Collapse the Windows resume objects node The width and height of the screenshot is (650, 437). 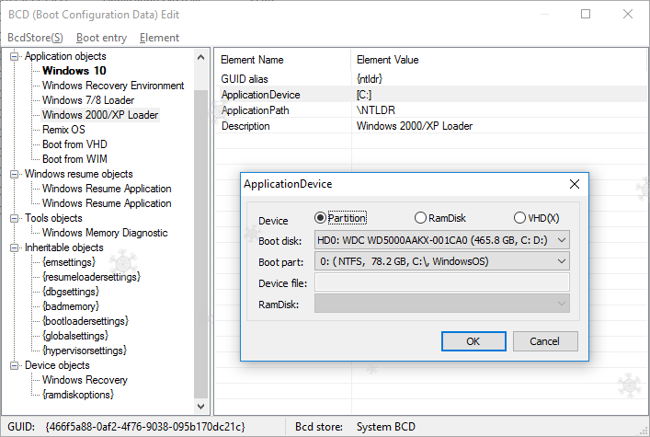14,174
